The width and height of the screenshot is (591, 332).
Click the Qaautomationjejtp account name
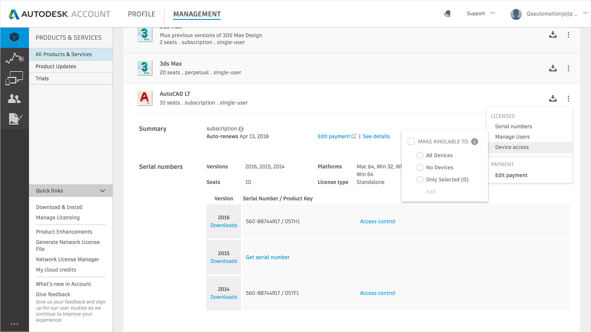pos(552,14)
